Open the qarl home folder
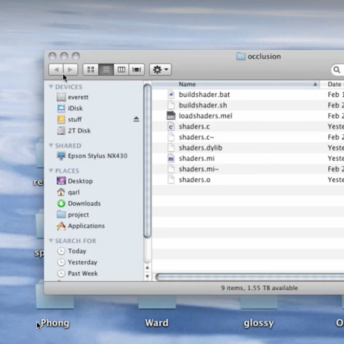344x344 pixels. [x=74, y=192]
